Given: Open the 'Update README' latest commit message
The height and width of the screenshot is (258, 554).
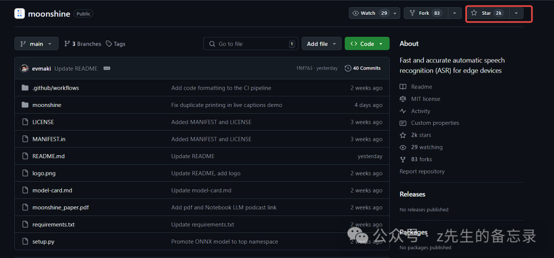Looking at the screenshot, I should click(76, 69).
